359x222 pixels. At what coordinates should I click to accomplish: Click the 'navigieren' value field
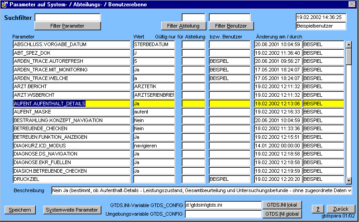click(x=154, y=146)
